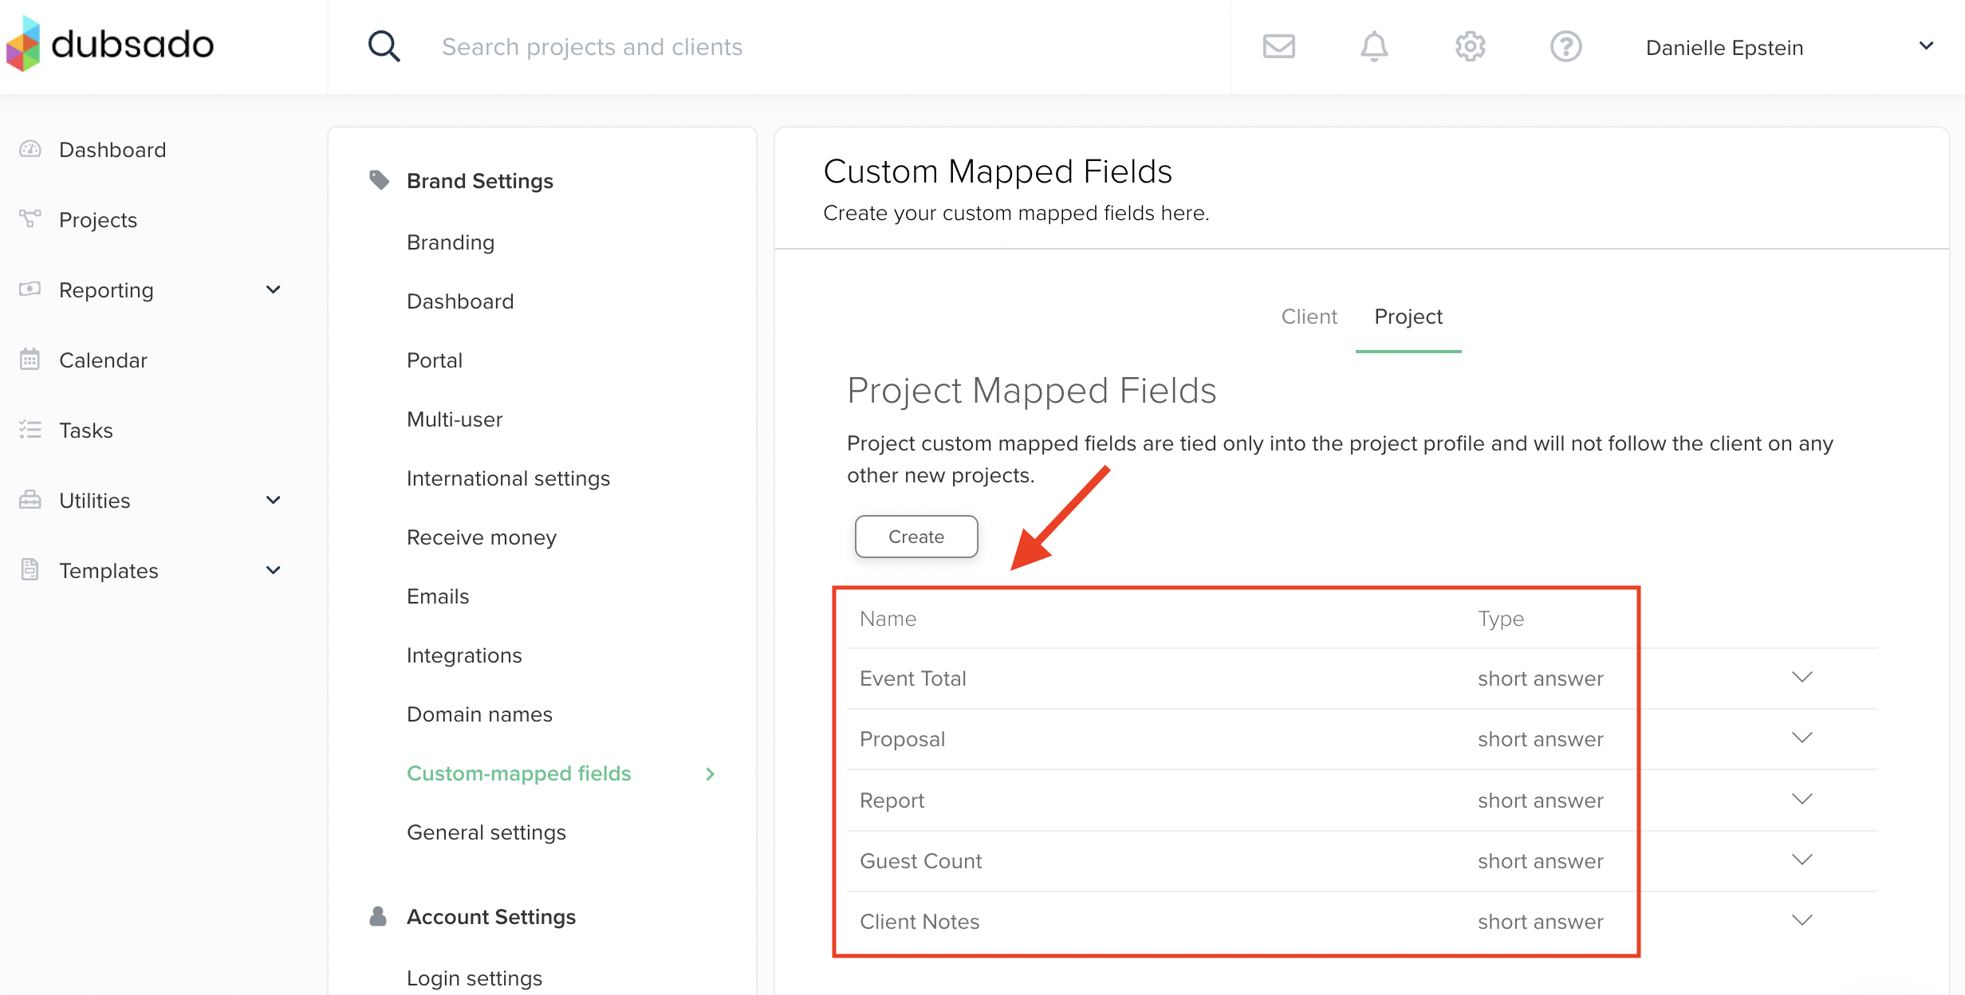Open the settings gear icon

point(1470,46)
